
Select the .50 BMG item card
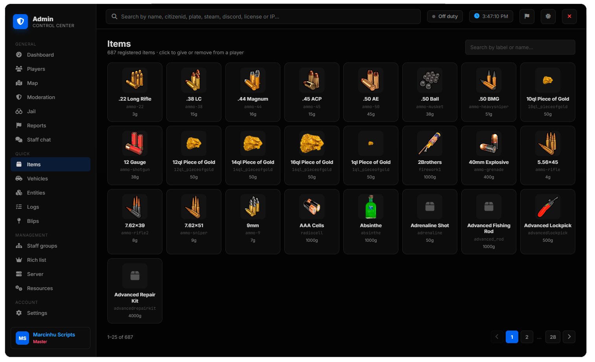click(x=489, y=92)
